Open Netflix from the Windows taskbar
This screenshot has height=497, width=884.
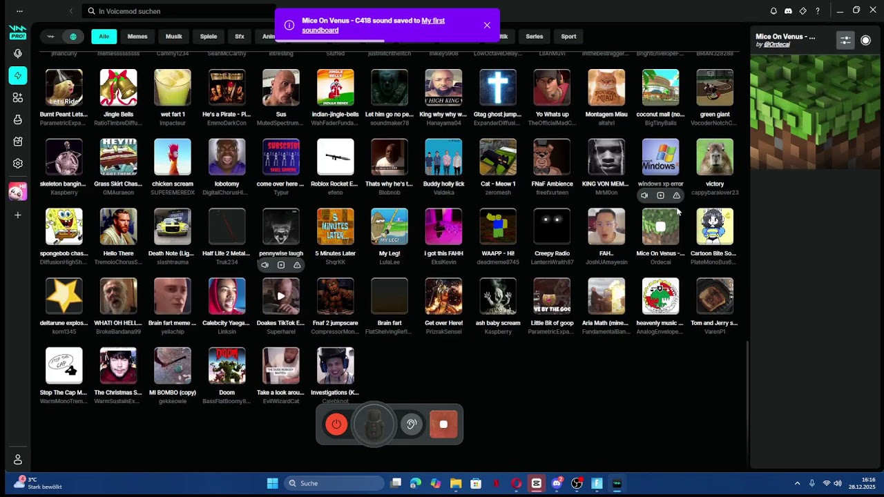[x=496, y=483]
